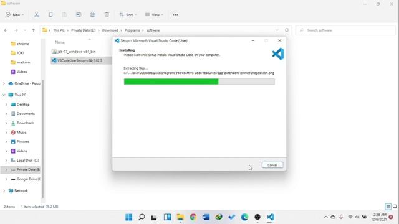Click the Share icon in the toolbar
Viewport: 399px width, 224px height.
(x=92, y=15)
